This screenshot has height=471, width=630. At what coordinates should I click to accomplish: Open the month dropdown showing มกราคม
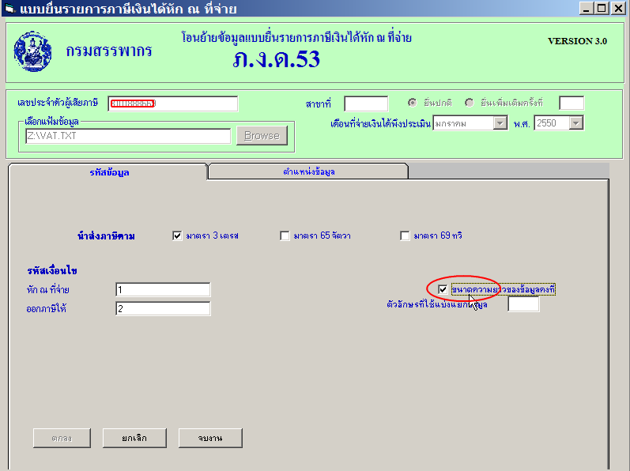pyautogui.click(x=500, y=122)
